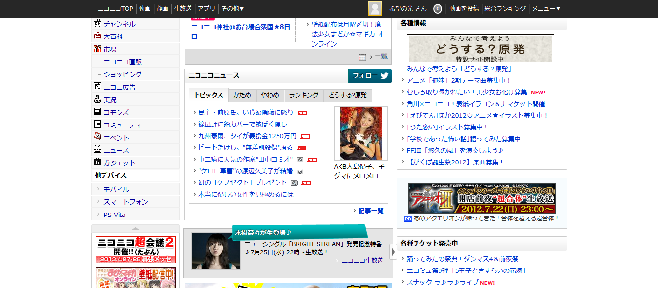The width and height of the screenshot is (658, 288).
Task: Click headline 九州豪雨、タイが義援金1250万円
Action: tap(247, 136)
